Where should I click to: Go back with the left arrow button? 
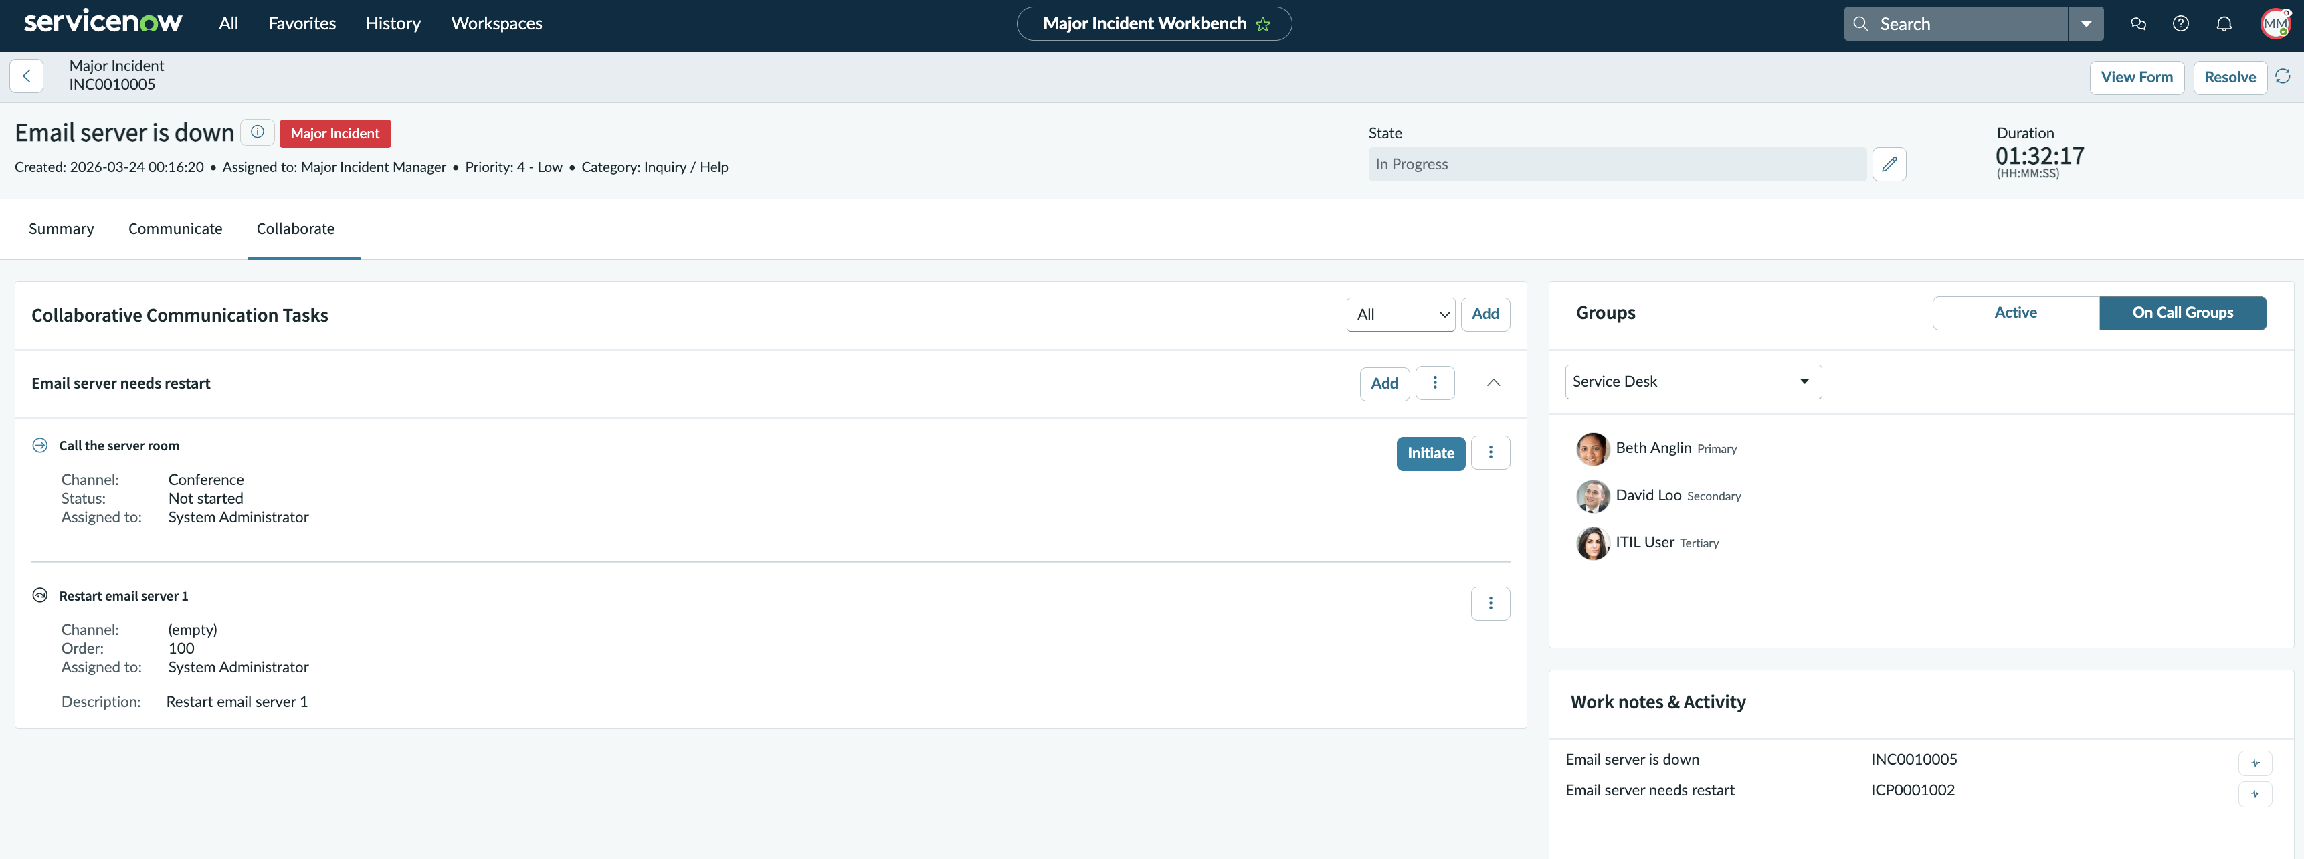tap(27, 76)
